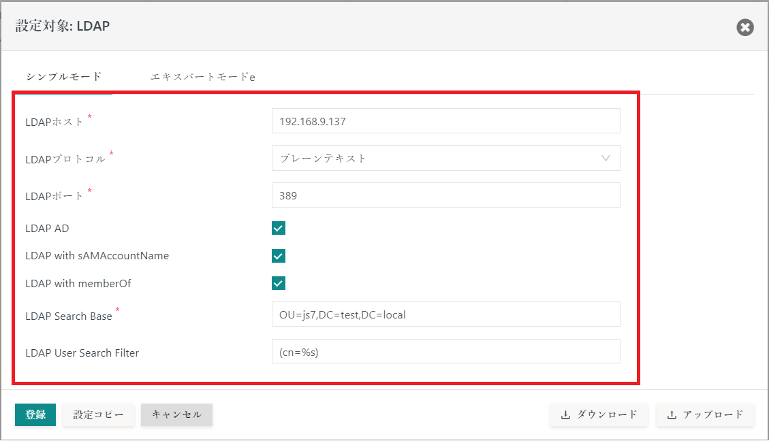
Task: Disable LDAP with sAMAccountName option
Action: click(x=278, y=255)
